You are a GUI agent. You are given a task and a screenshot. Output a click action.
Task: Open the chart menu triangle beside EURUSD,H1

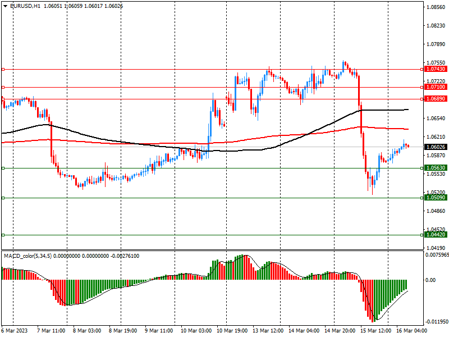pyautogui.click(x=5, y=6)
